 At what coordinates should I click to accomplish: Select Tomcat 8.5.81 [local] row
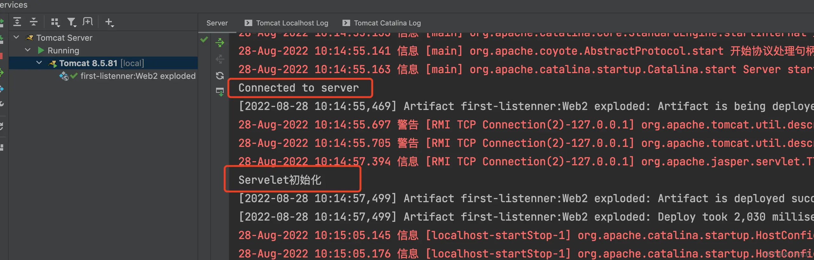pos(103,63)
